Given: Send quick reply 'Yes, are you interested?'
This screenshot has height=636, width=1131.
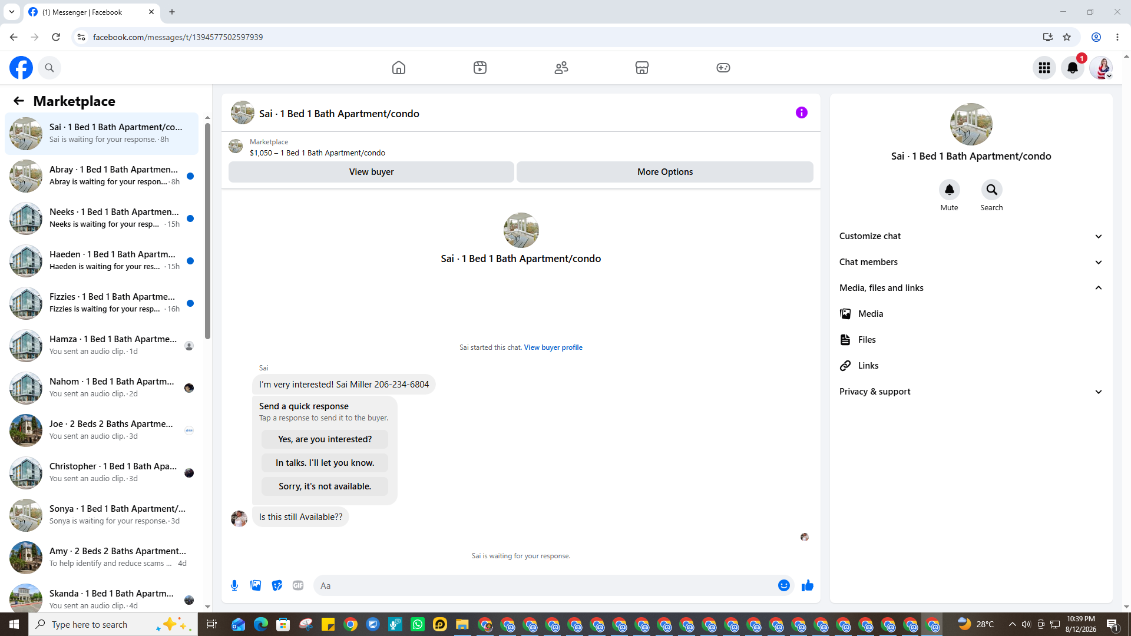Looking at the screenshot, I should click(x=325, y=439).
